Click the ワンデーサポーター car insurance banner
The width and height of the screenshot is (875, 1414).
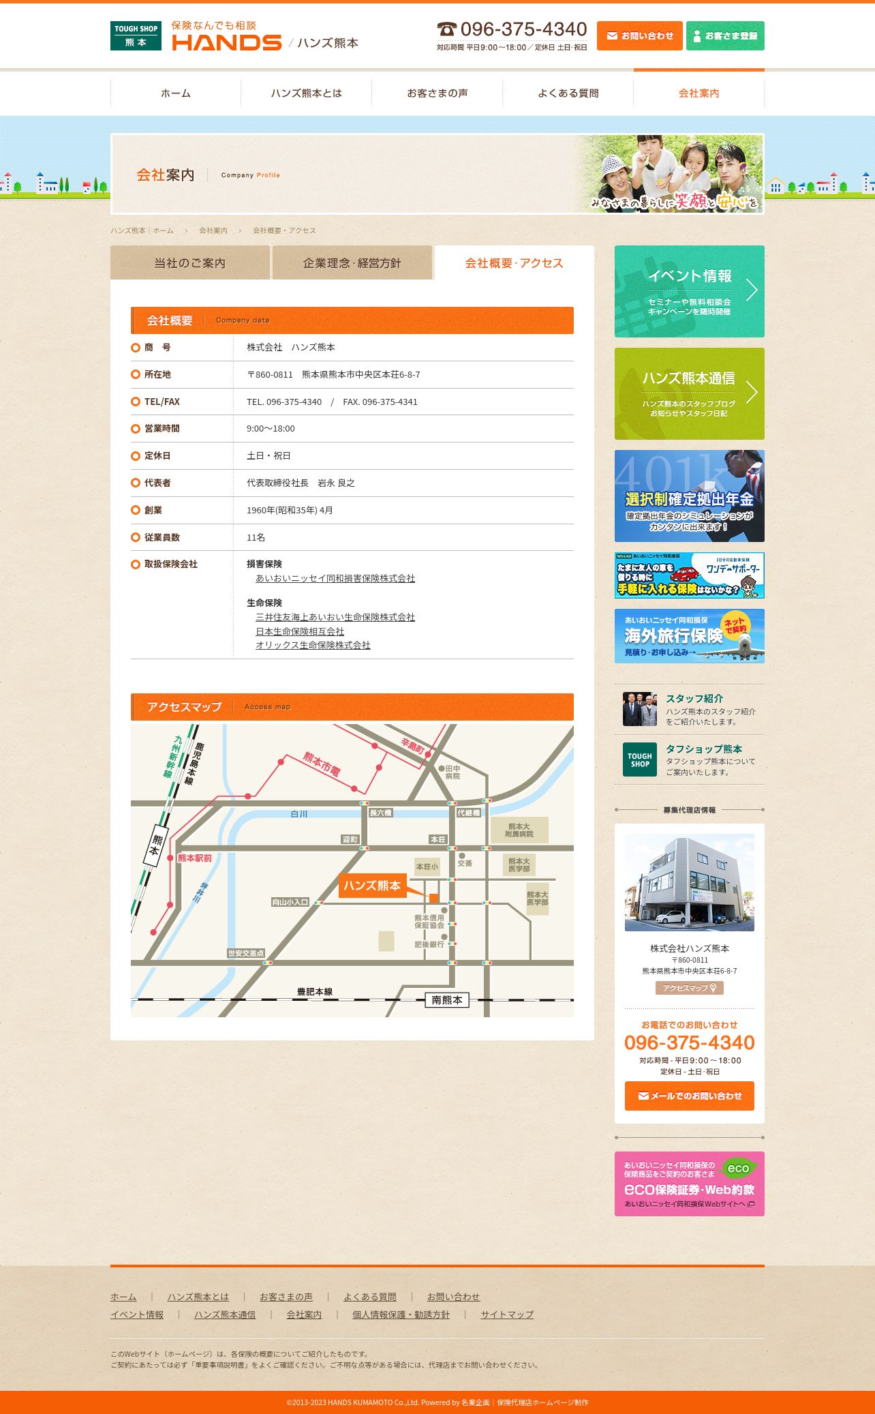[x=690, y=575]
